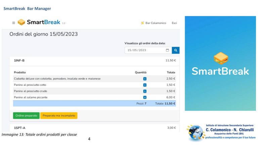Open the hamburger menu icon
The height and width of the screenshot is (145, 258).
[x=13, y=23]
